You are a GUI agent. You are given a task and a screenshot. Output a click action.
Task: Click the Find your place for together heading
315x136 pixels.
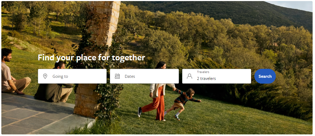coord(91,58)
